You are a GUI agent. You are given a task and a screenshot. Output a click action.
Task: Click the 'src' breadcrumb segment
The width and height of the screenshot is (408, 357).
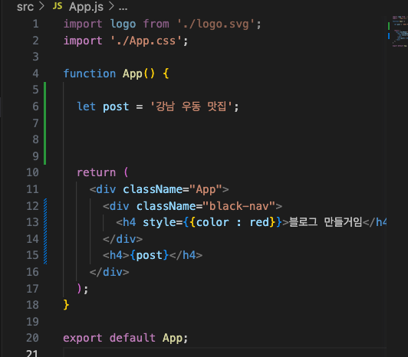25,7
